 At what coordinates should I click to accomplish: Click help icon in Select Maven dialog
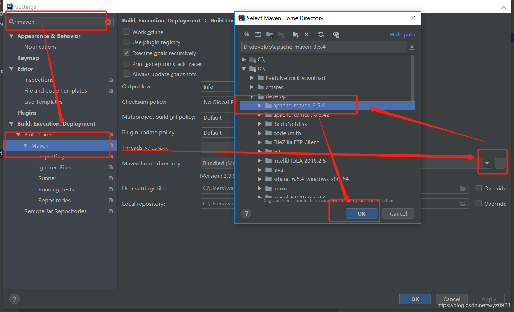point(246,213)
